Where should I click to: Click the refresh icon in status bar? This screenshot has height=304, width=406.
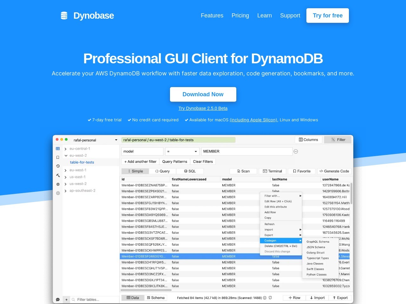pyautogui.click(x=270, y=298)
